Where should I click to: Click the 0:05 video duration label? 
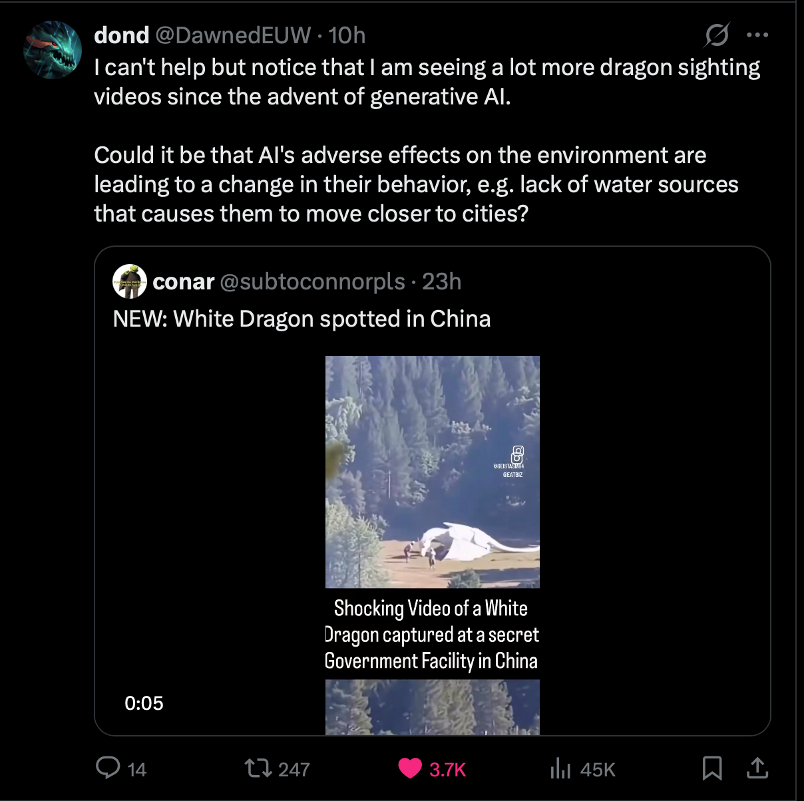[x=144, y=703]
